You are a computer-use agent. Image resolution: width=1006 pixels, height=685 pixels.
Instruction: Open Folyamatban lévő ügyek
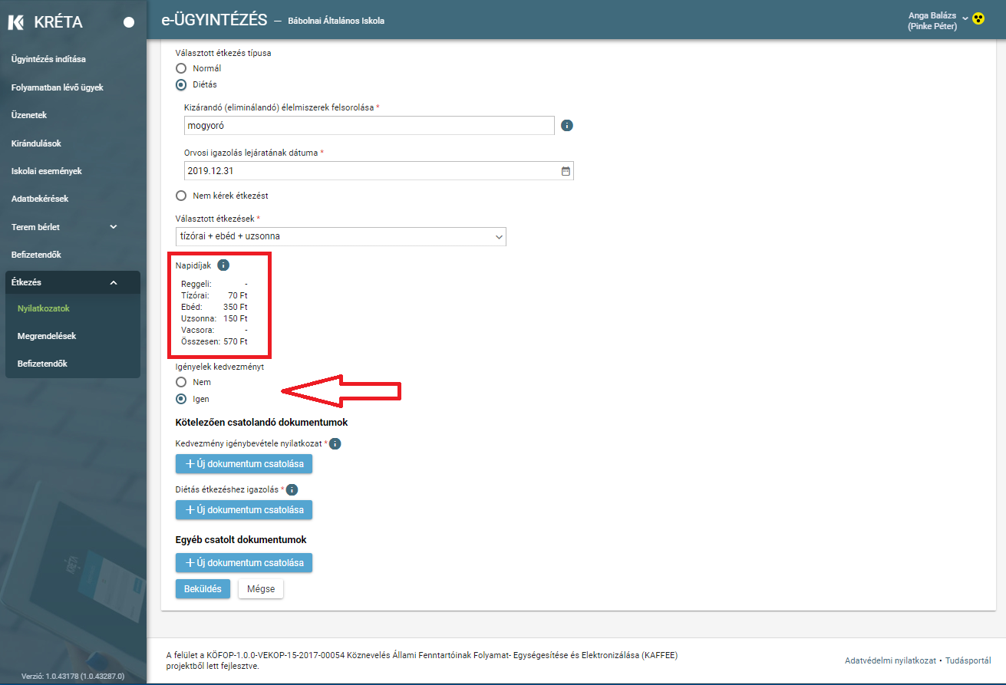(58, 87)
